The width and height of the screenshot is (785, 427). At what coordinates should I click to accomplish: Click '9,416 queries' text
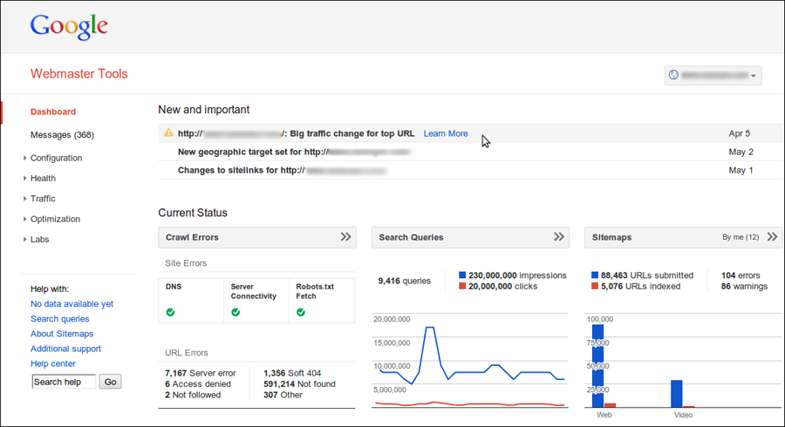(x=405, y=281)
